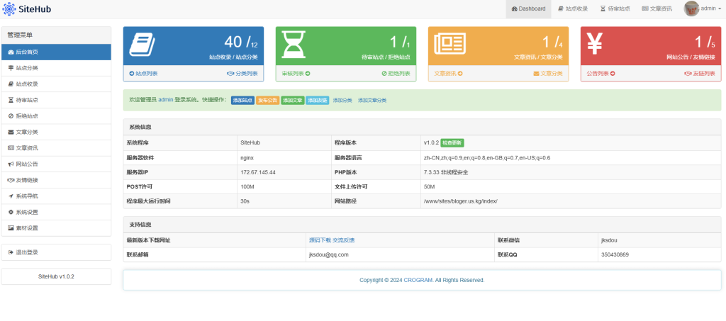Click 退出登录 to log out
726x321 pixels.
click(56, 252)
